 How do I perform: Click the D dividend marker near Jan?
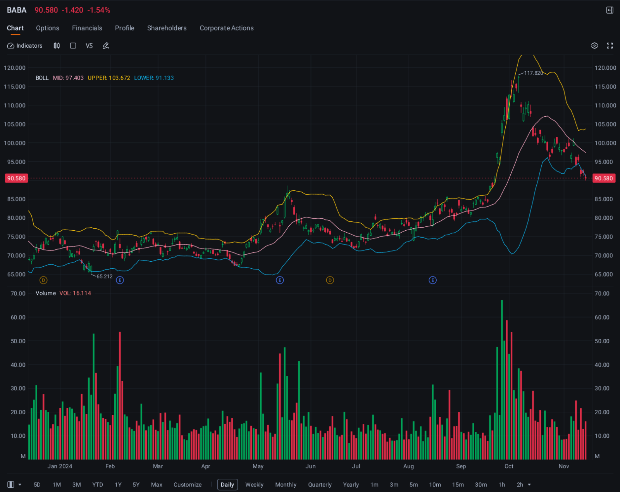[43, 280]
